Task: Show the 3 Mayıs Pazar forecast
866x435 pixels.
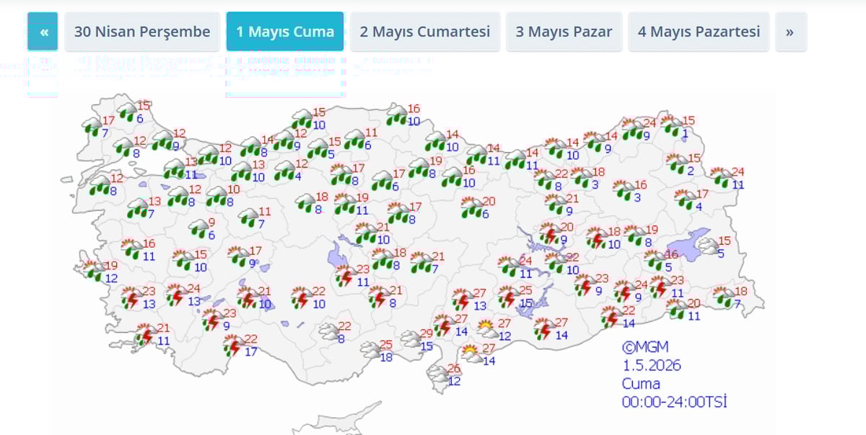Action: coord(564,32)
